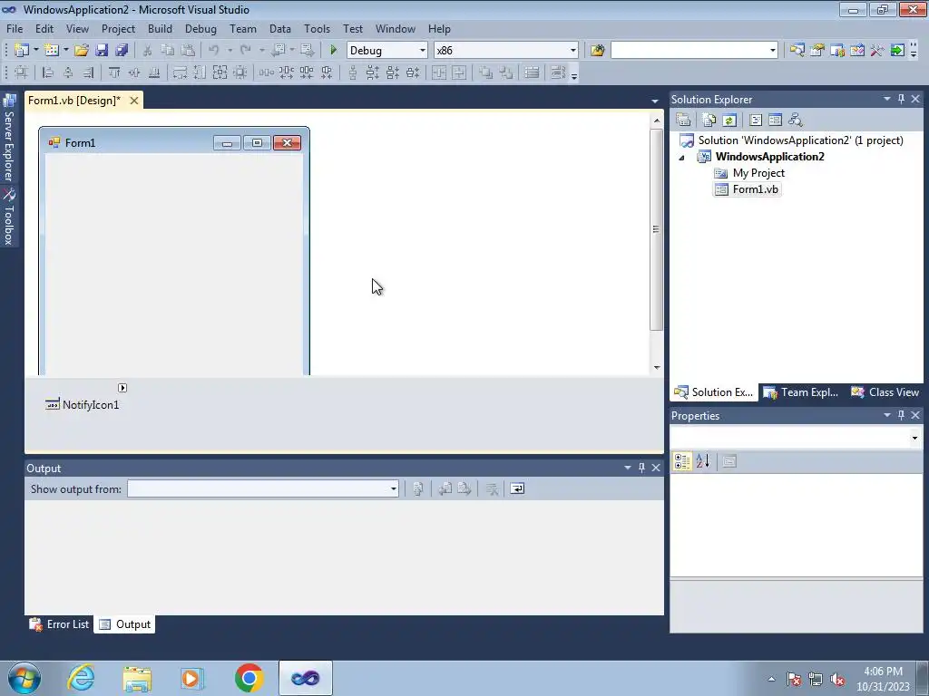
Task: Toggle Categorized view in Properties panel
Action: pos(682,461)
